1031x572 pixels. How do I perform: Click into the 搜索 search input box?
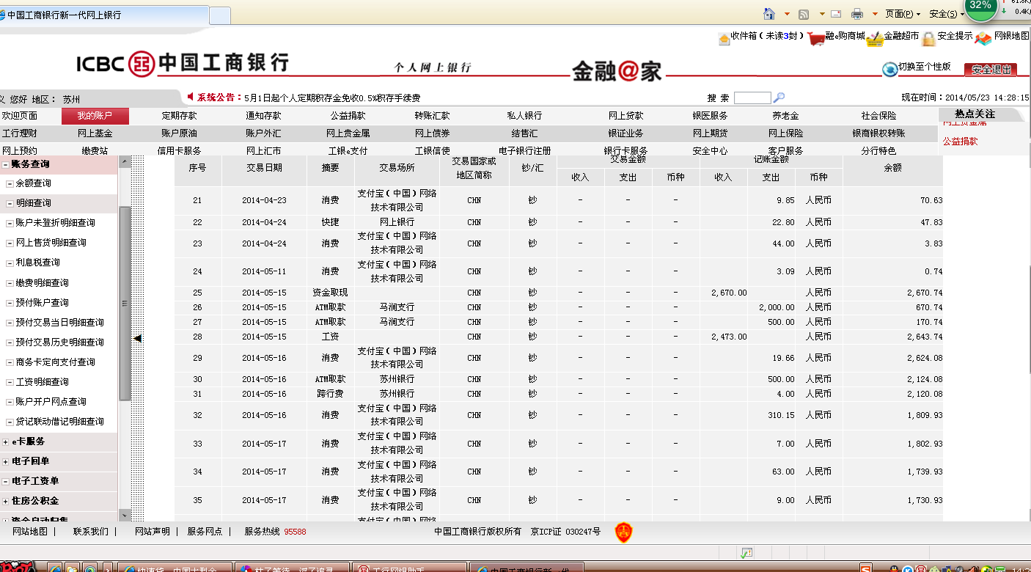(752, 98)
